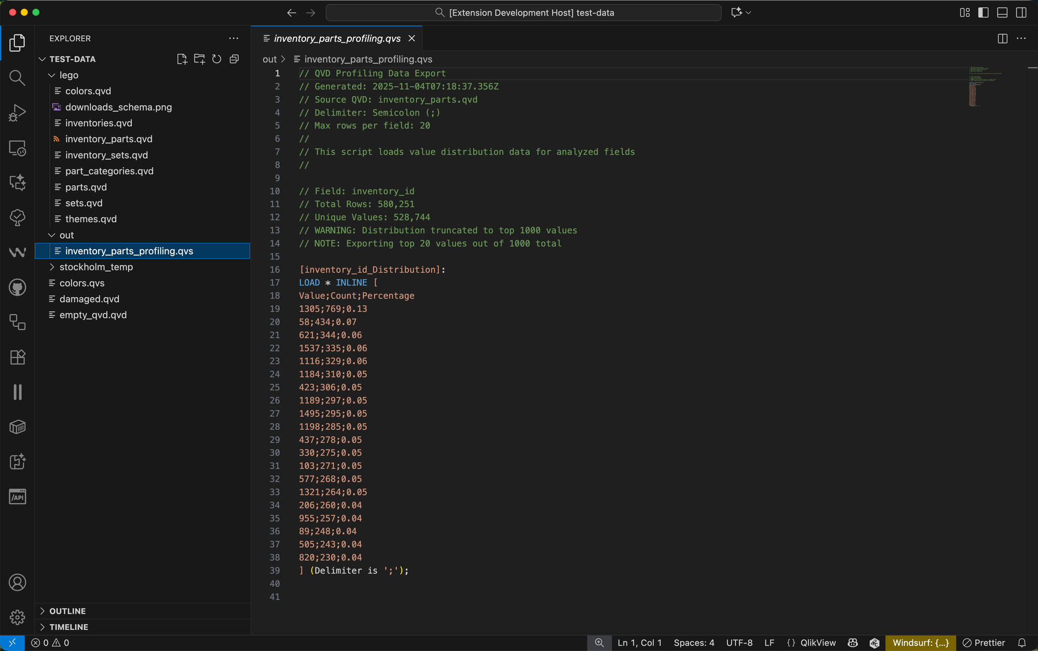Open the Run and Debug view

tap(17, 113)
